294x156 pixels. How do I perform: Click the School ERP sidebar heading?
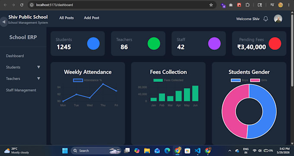click(23, 37)
